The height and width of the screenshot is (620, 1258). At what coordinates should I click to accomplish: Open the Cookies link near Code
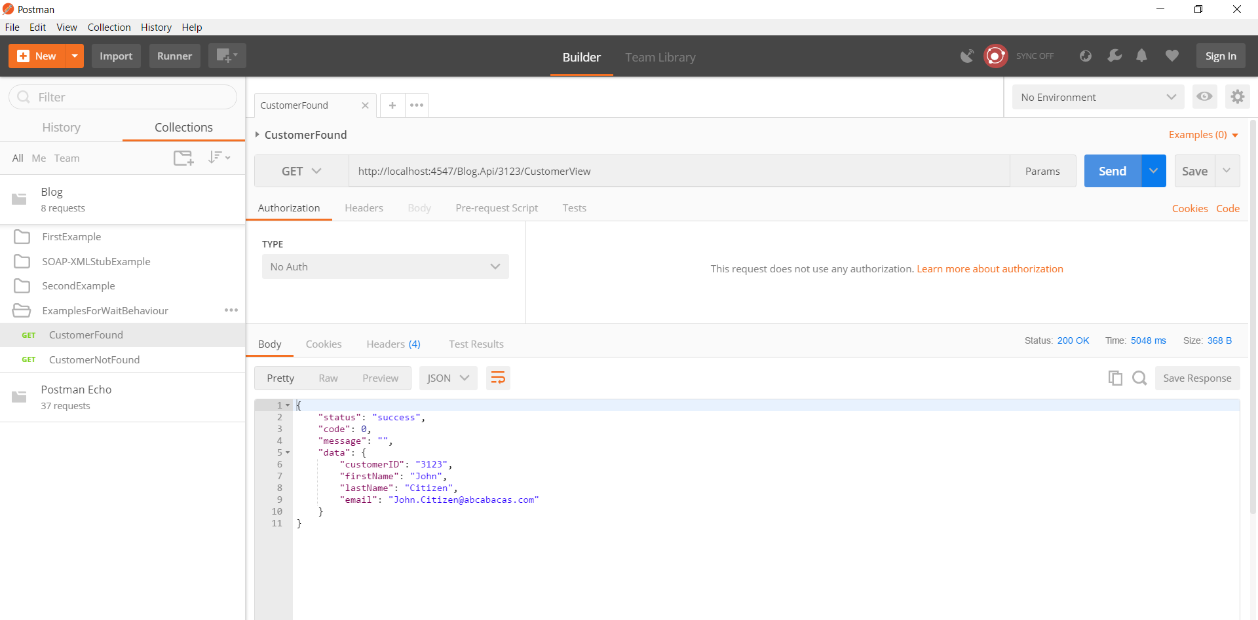coord(1190,208)
